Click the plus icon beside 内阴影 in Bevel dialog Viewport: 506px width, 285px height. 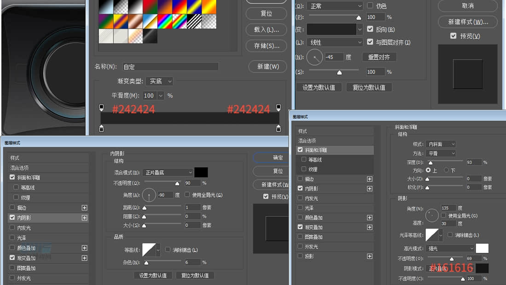pyautogui.click(x=369, y=189)
